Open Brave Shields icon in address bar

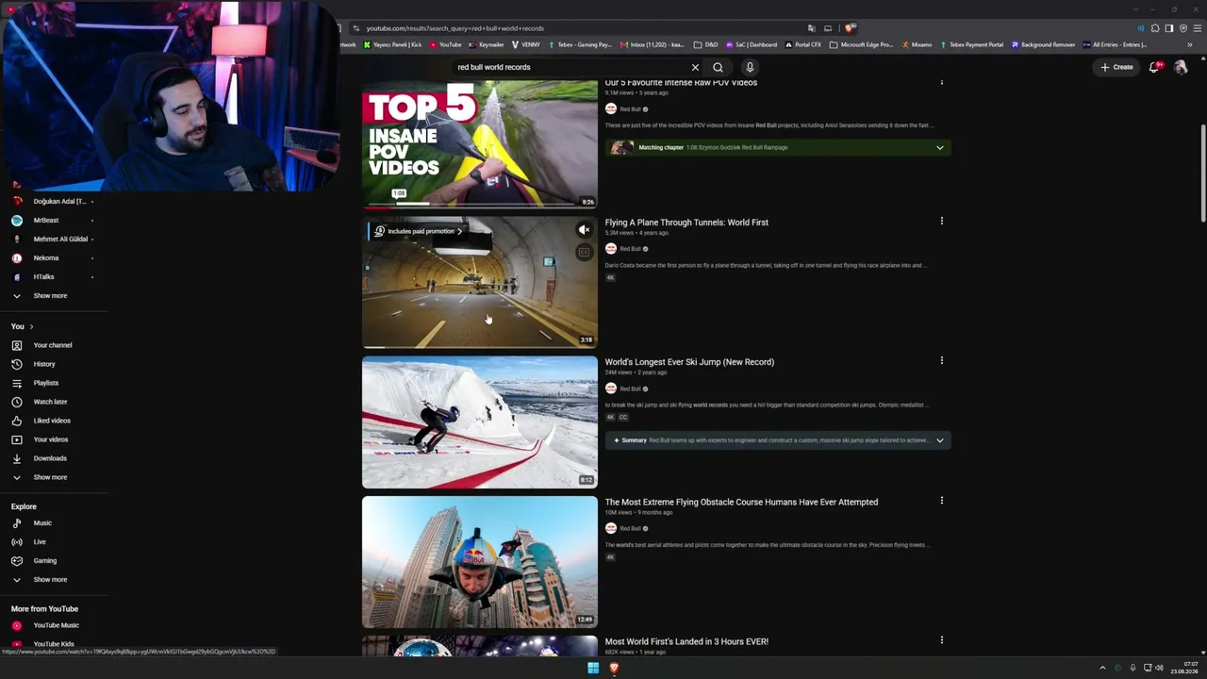click(850, 28)
